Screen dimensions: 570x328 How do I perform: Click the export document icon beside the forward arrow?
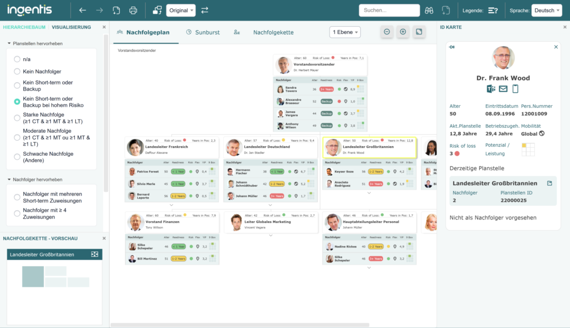(116, 10)
